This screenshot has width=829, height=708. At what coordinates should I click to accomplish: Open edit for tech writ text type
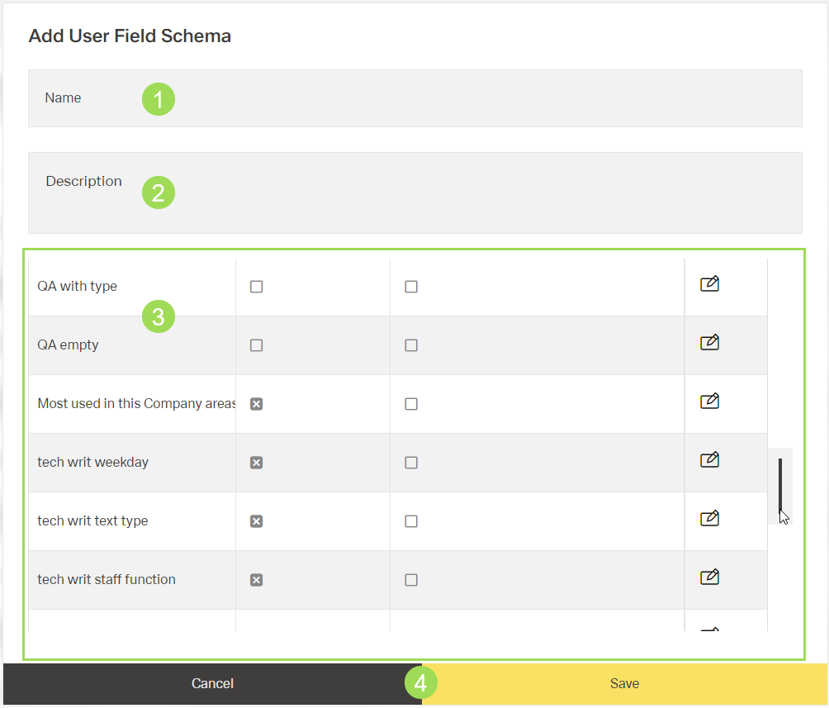tap(709, 519)
